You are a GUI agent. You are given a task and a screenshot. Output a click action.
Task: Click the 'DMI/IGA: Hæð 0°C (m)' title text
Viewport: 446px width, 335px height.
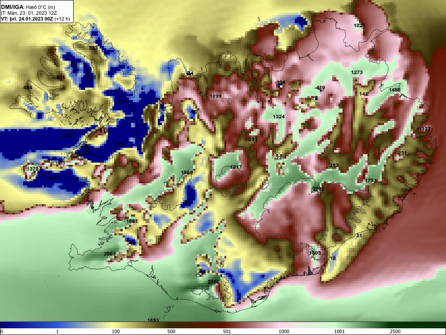tap(28, 7)
